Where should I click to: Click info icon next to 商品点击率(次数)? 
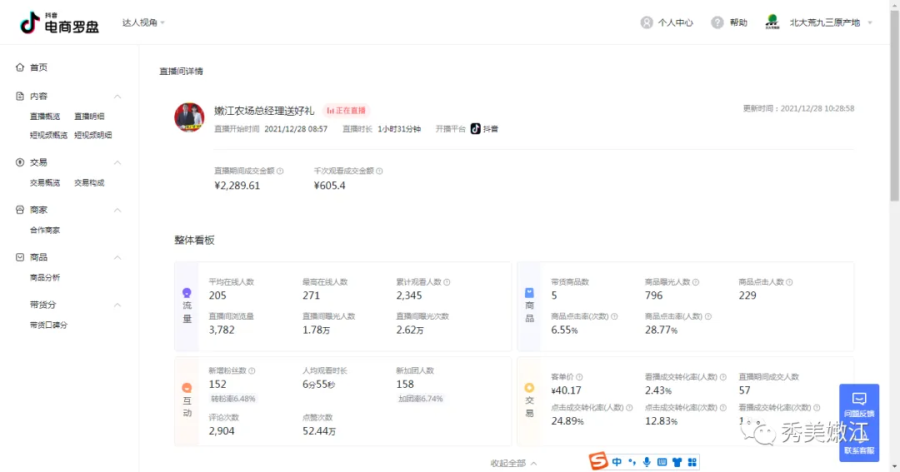click(614, 316)
